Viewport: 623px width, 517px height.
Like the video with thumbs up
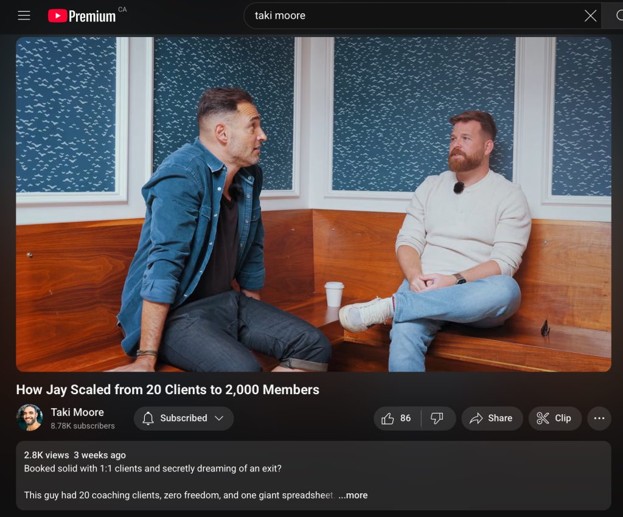388,418
